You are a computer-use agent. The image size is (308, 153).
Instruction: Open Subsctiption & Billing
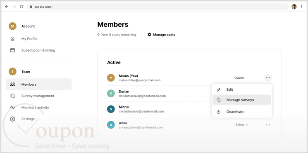tap(38, 50)
